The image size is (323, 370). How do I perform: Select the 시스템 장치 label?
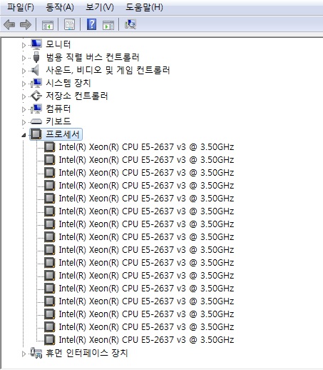pos(68,83)
